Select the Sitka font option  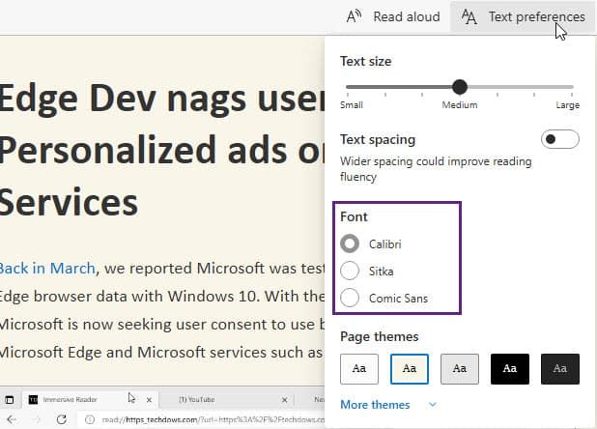(350, 271)
